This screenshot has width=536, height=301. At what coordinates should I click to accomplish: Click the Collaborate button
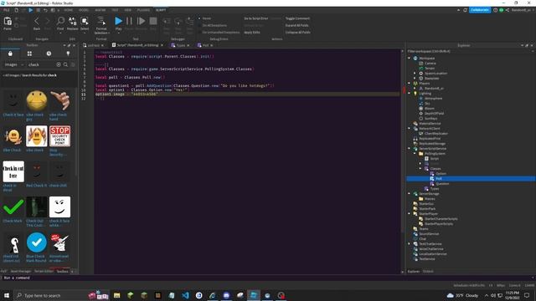tap(480, 10)
